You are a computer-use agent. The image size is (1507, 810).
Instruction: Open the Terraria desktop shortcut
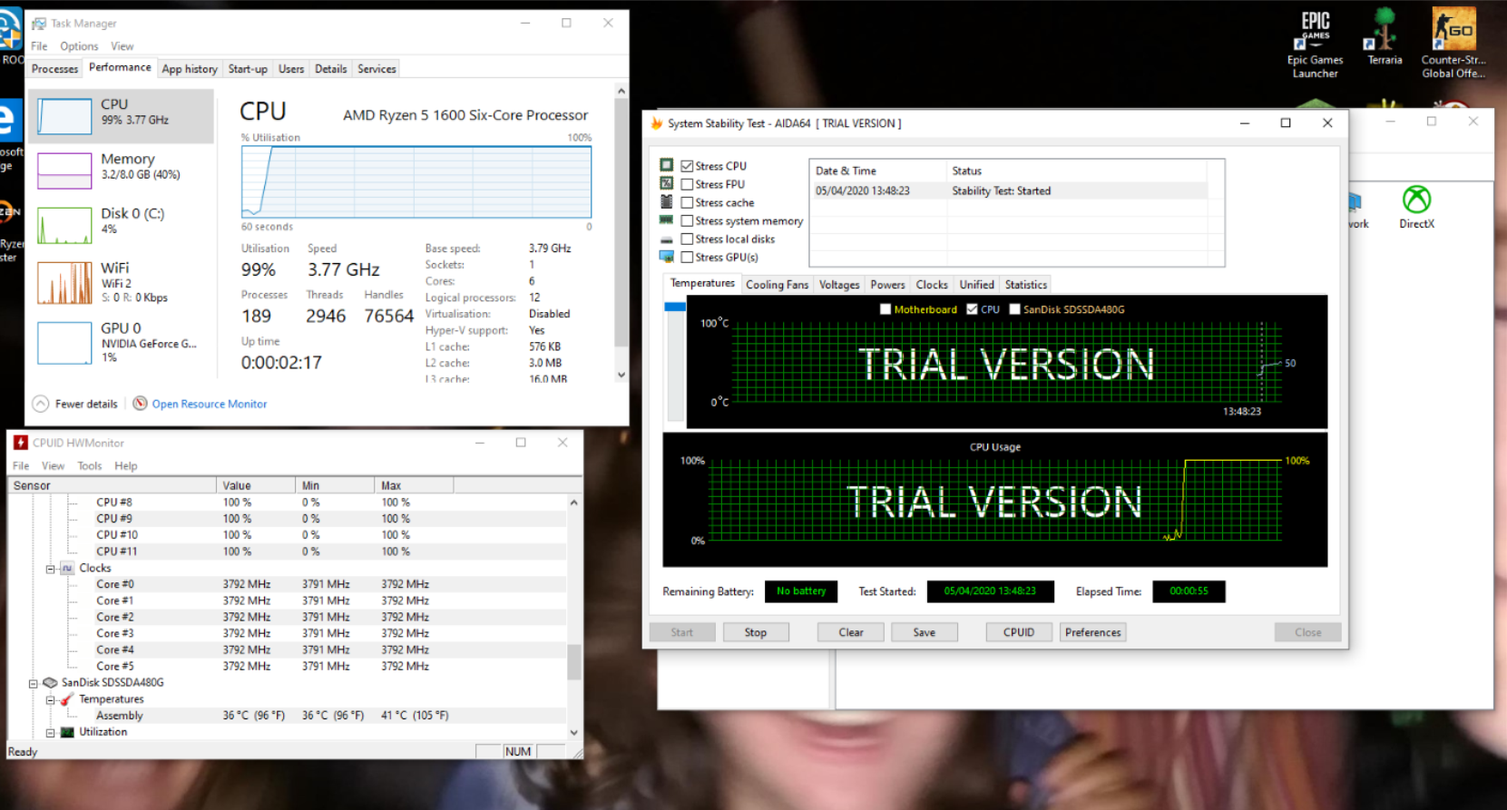(x=1385, y=36)
